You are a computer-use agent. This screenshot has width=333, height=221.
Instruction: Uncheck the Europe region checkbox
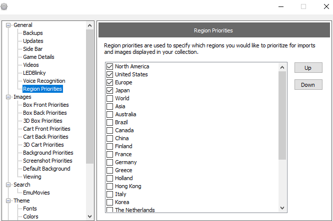109,82
